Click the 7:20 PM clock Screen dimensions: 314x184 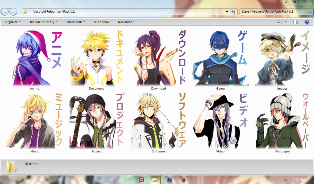click(299, 180)
